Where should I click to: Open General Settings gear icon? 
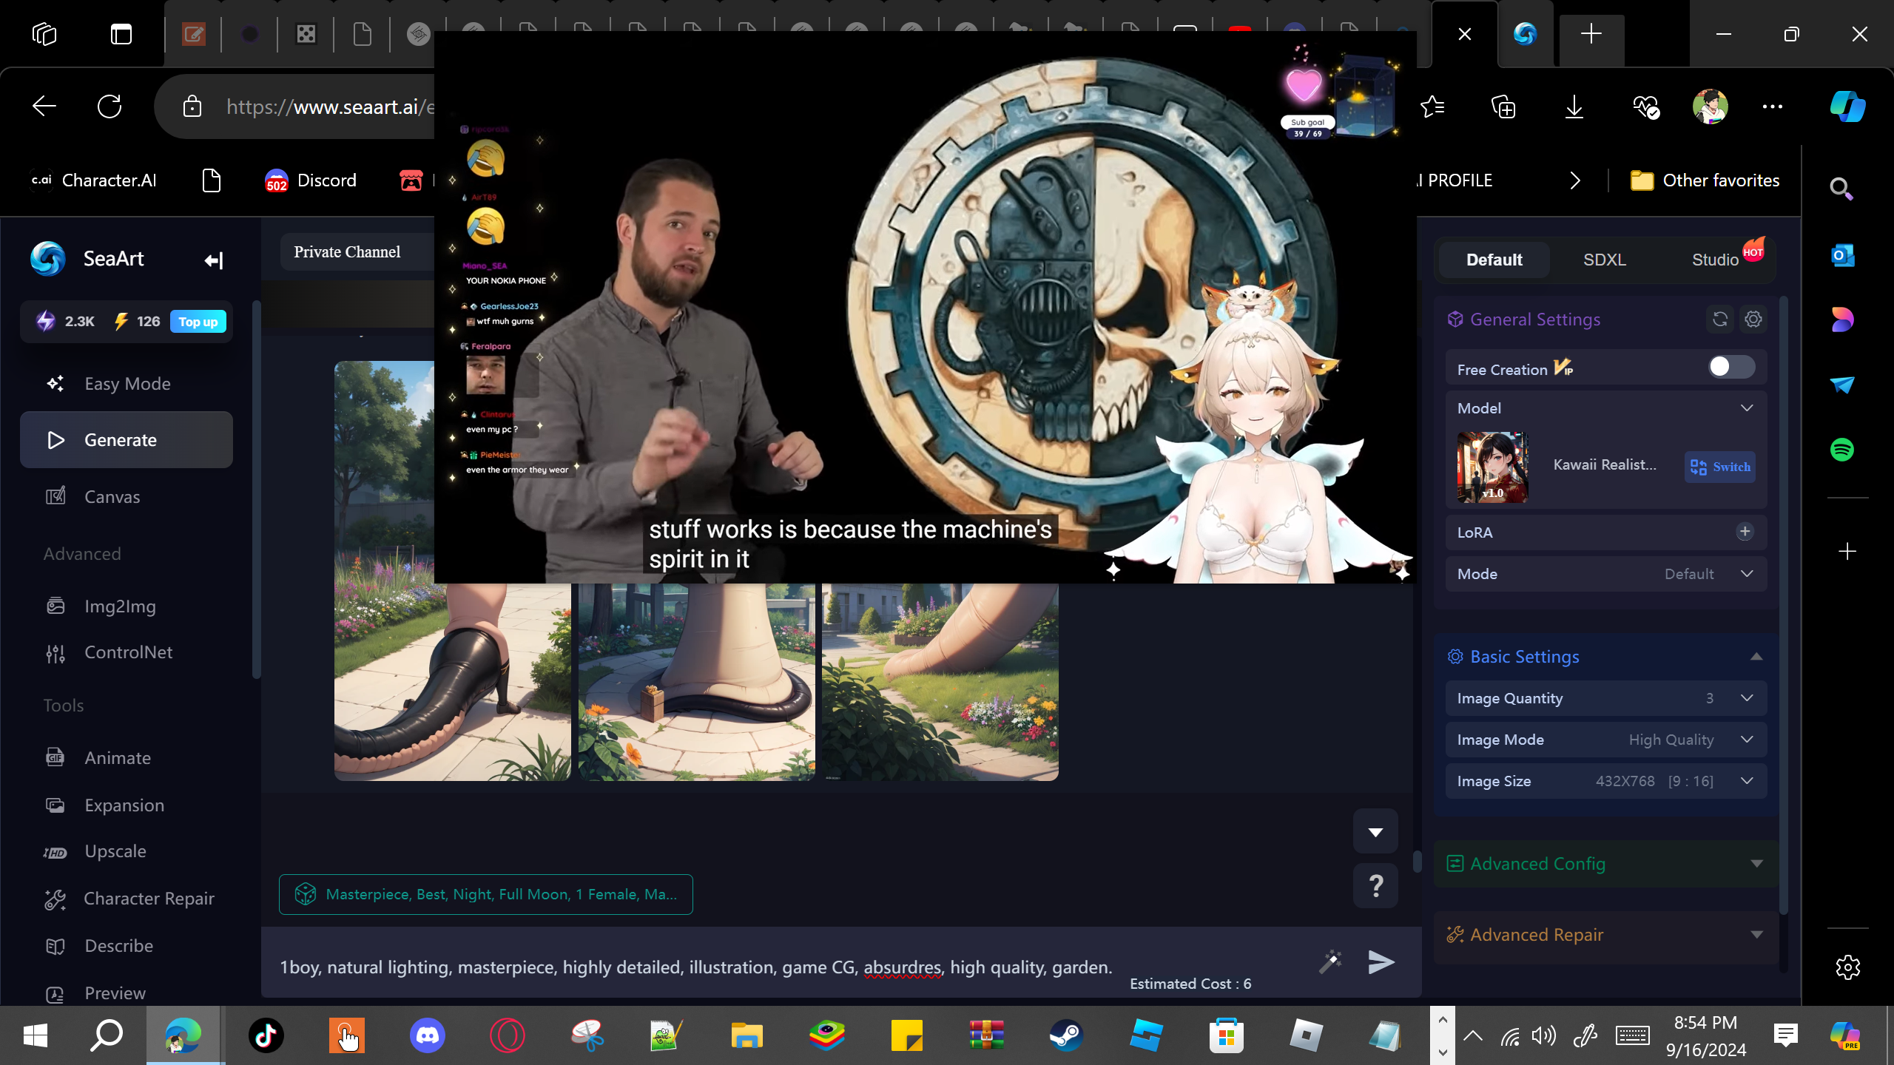[1753, 319]
